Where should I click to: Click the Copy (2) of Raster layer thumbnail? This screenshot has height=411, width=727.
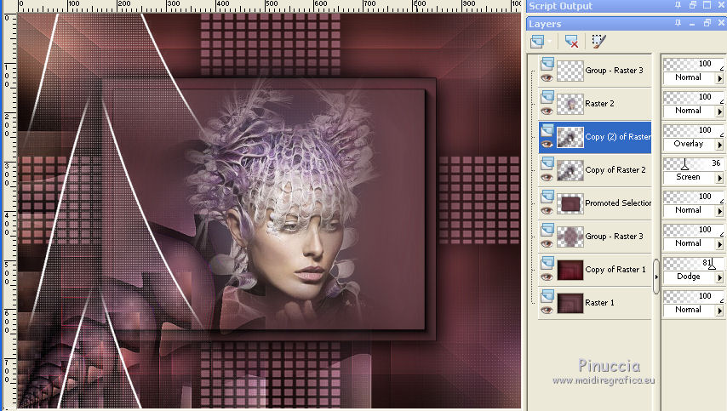click(570, 137)
